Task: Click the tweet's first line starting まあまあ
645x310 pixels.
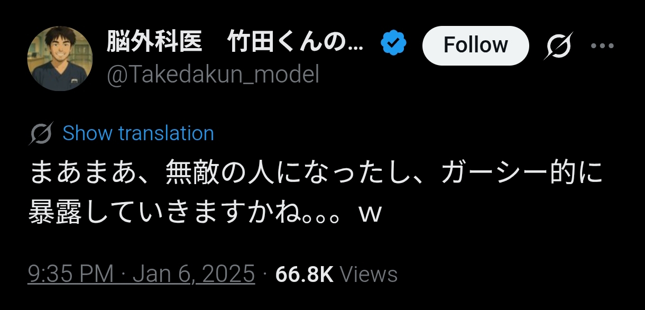Action: point(316,174)
